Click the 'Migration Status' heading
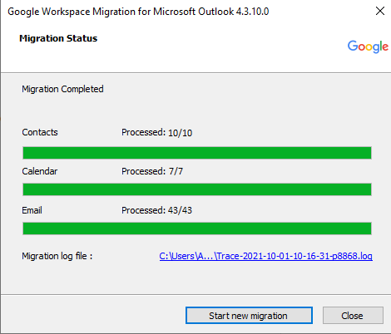The image size is (391, 334). 58,38
